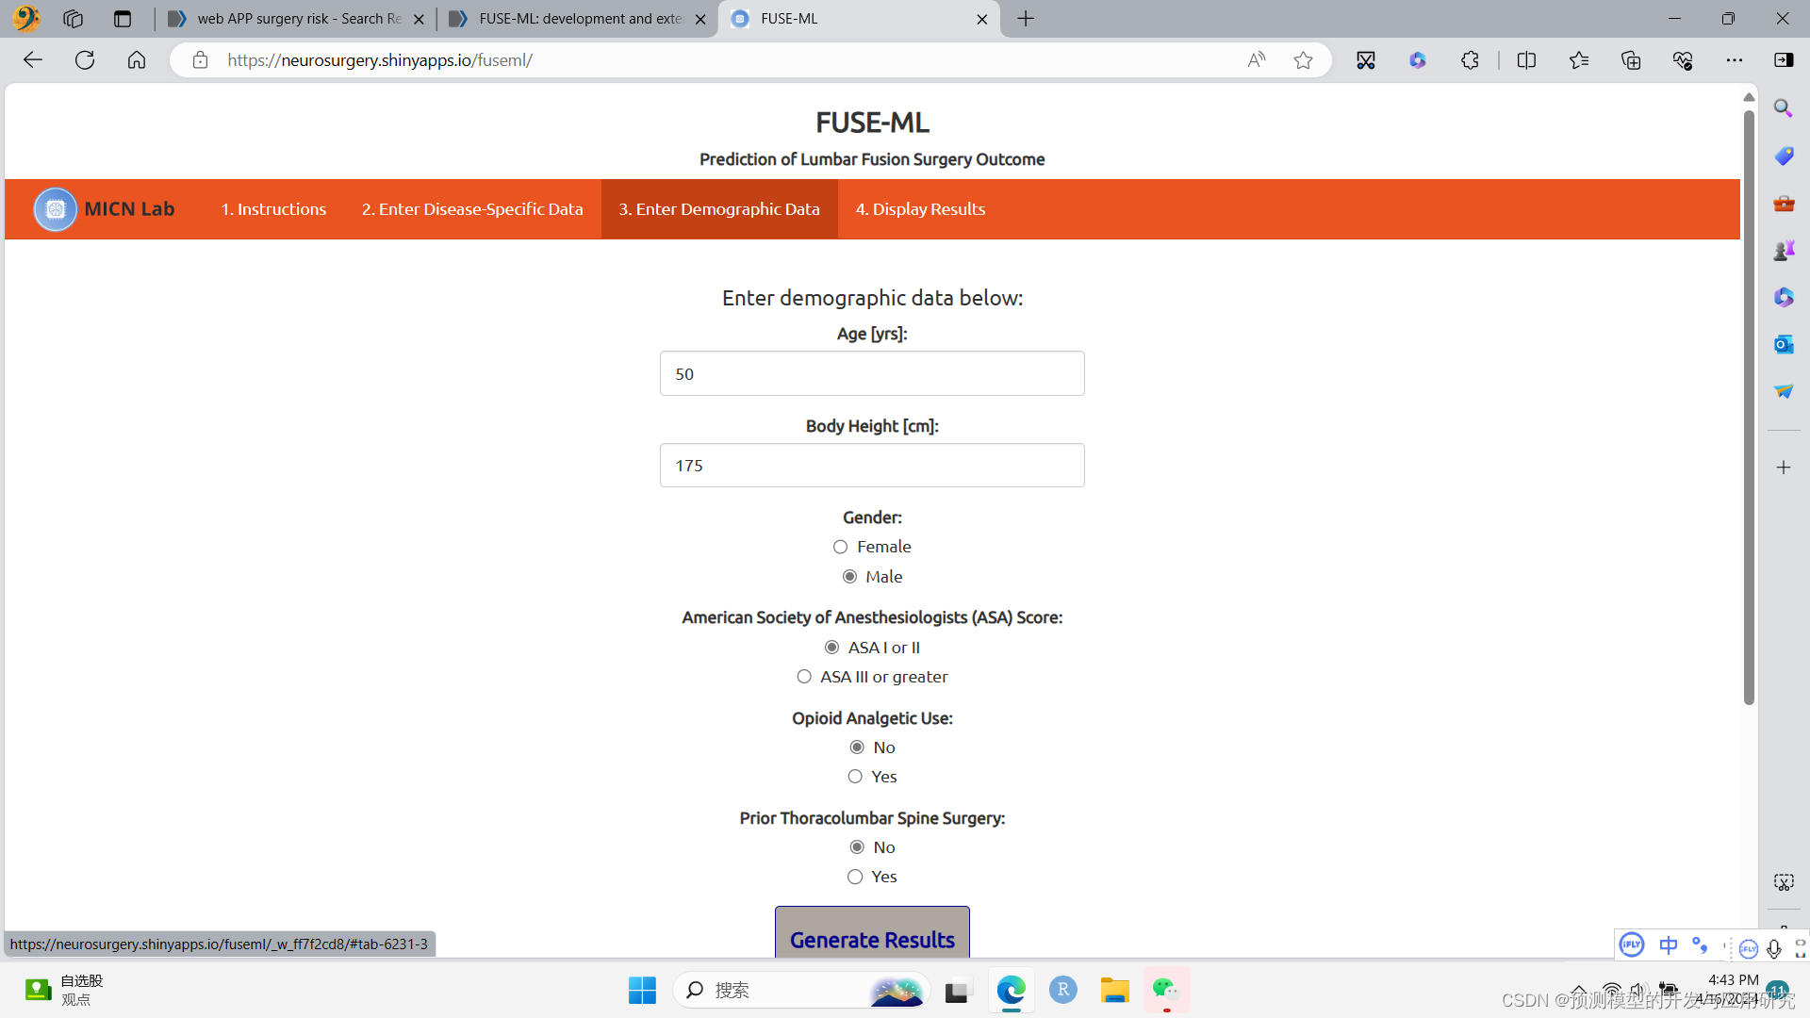Set Opioid Analgetic Use to No
The height and width of the screenshot is (1018, 1810).
[857, 747]
